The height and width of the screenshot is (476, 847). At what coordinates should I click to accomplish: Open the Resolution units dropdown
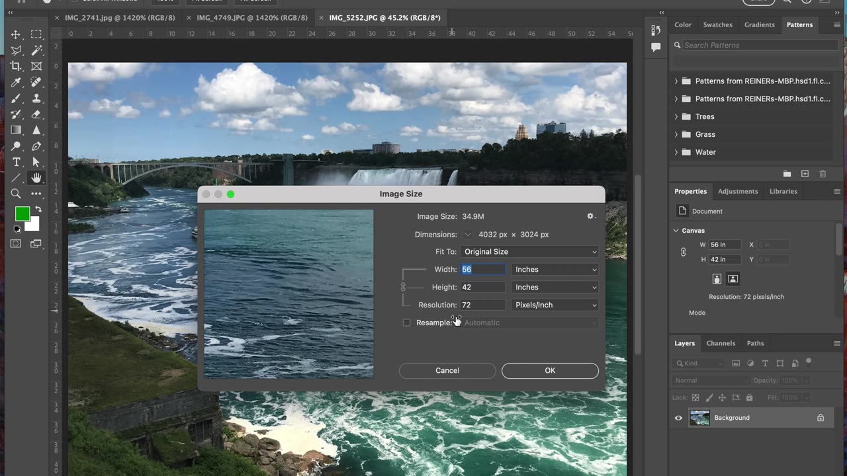coord(555,305)
